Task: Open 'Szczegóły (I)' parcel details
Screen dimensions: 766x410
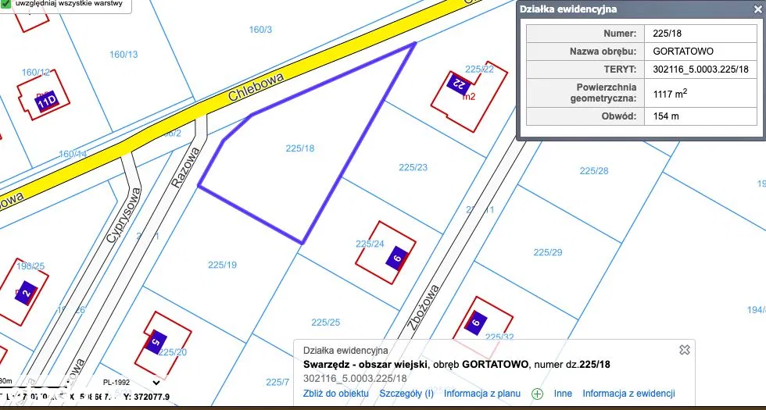Action: [406, 394]
